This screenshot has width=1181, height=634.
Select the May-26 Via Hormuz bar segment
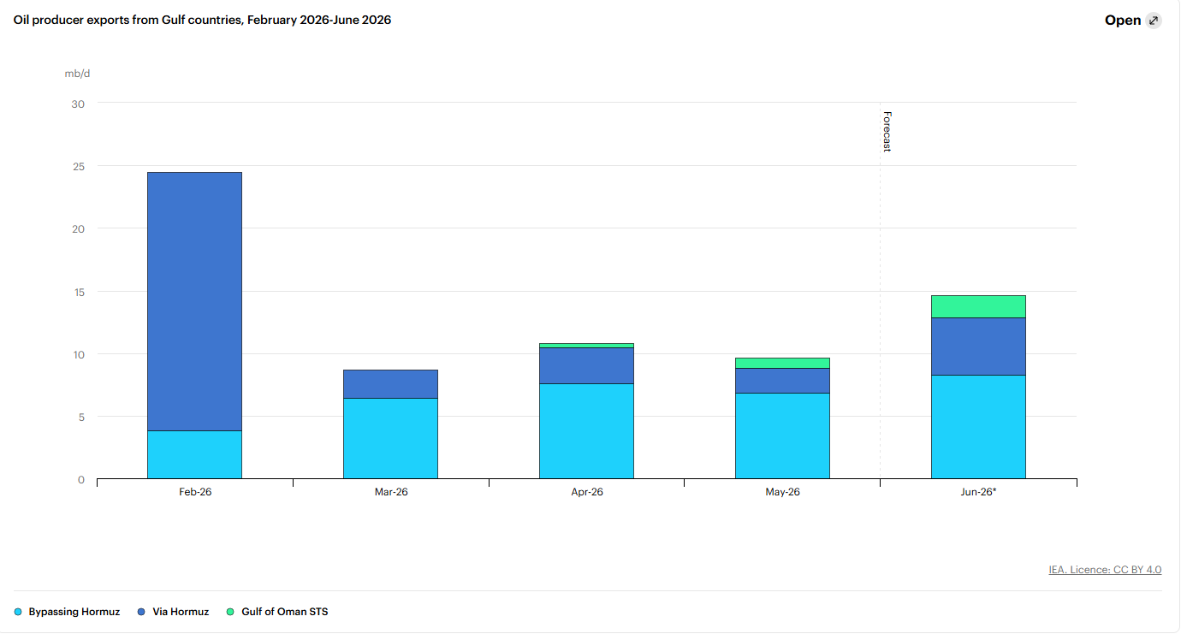782,381
